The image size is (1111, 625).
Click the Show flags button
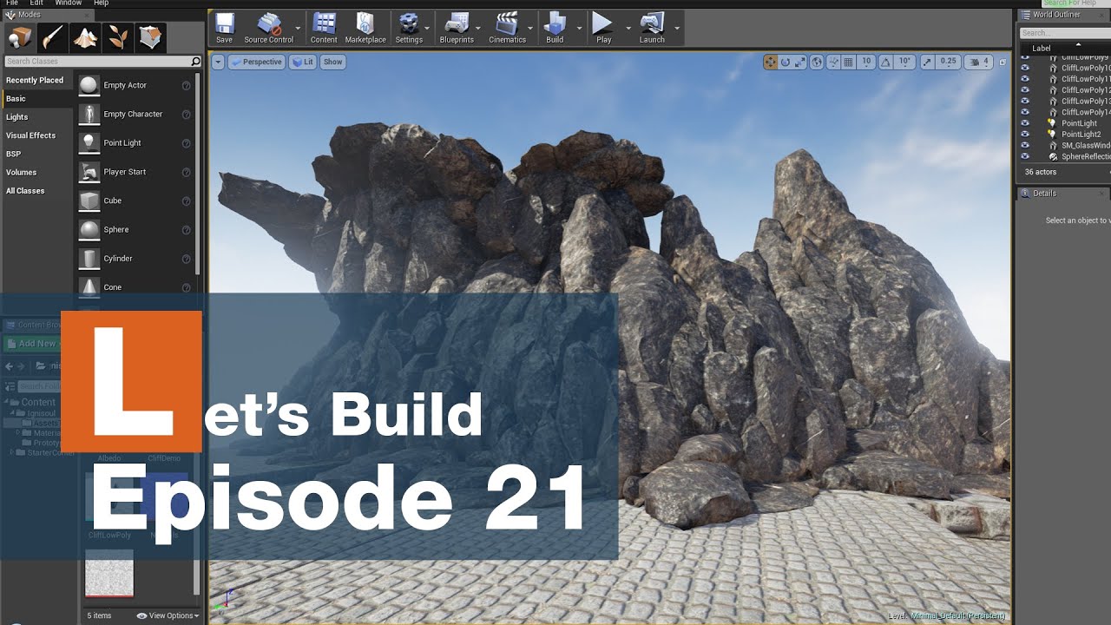pos(333,62)
